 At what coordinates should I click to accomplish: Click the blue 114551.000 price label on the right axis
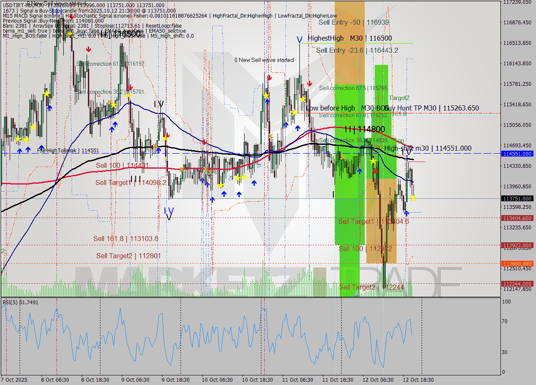click(518, 154)
